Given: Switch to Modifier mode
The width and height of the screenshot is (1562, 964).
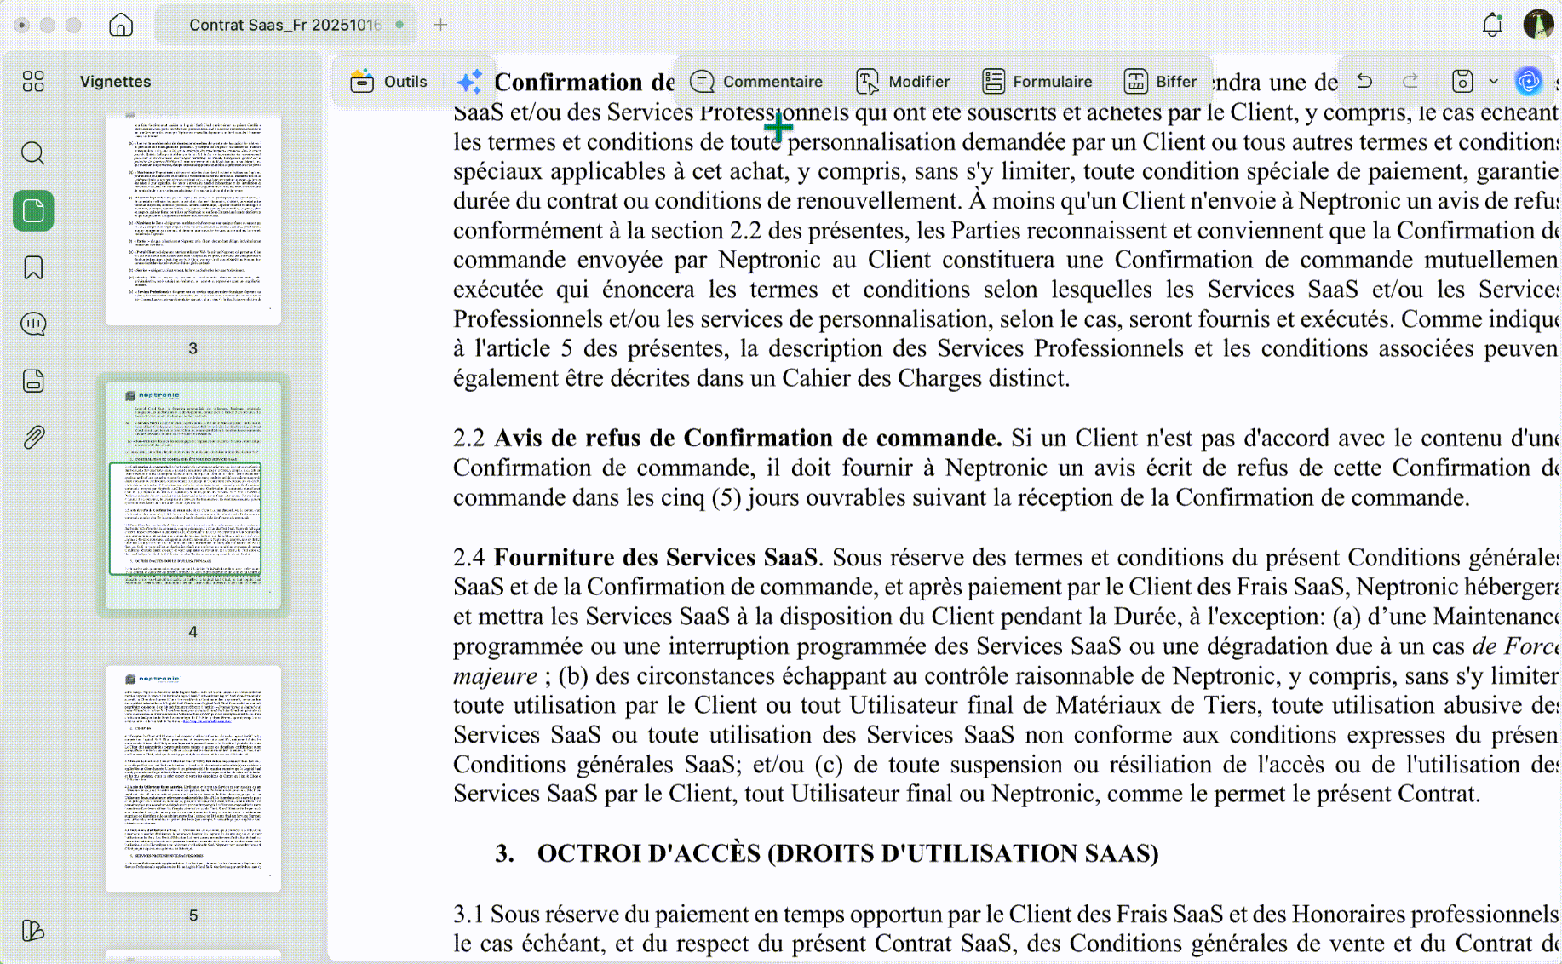Looking at the screenshot, I should coord(903,82).
